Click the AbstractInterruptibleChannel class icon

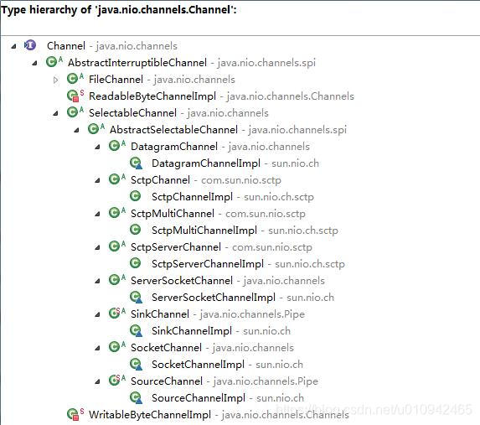pos(54,62)
